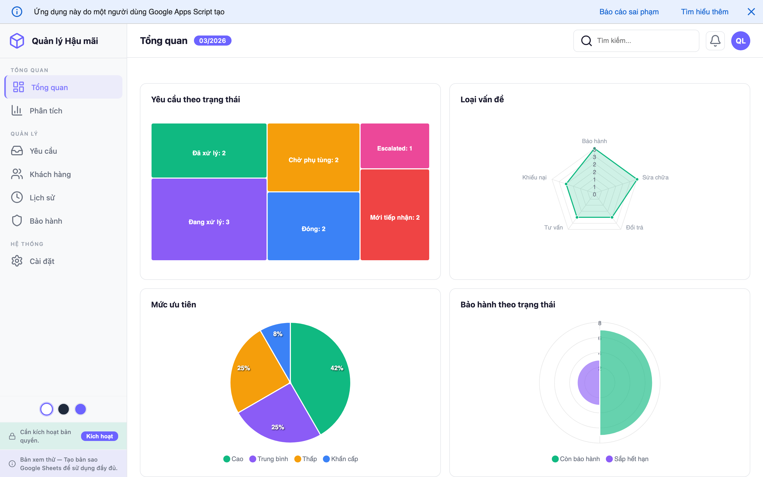Open Báo cáo sai phạm link

[629, 12]
